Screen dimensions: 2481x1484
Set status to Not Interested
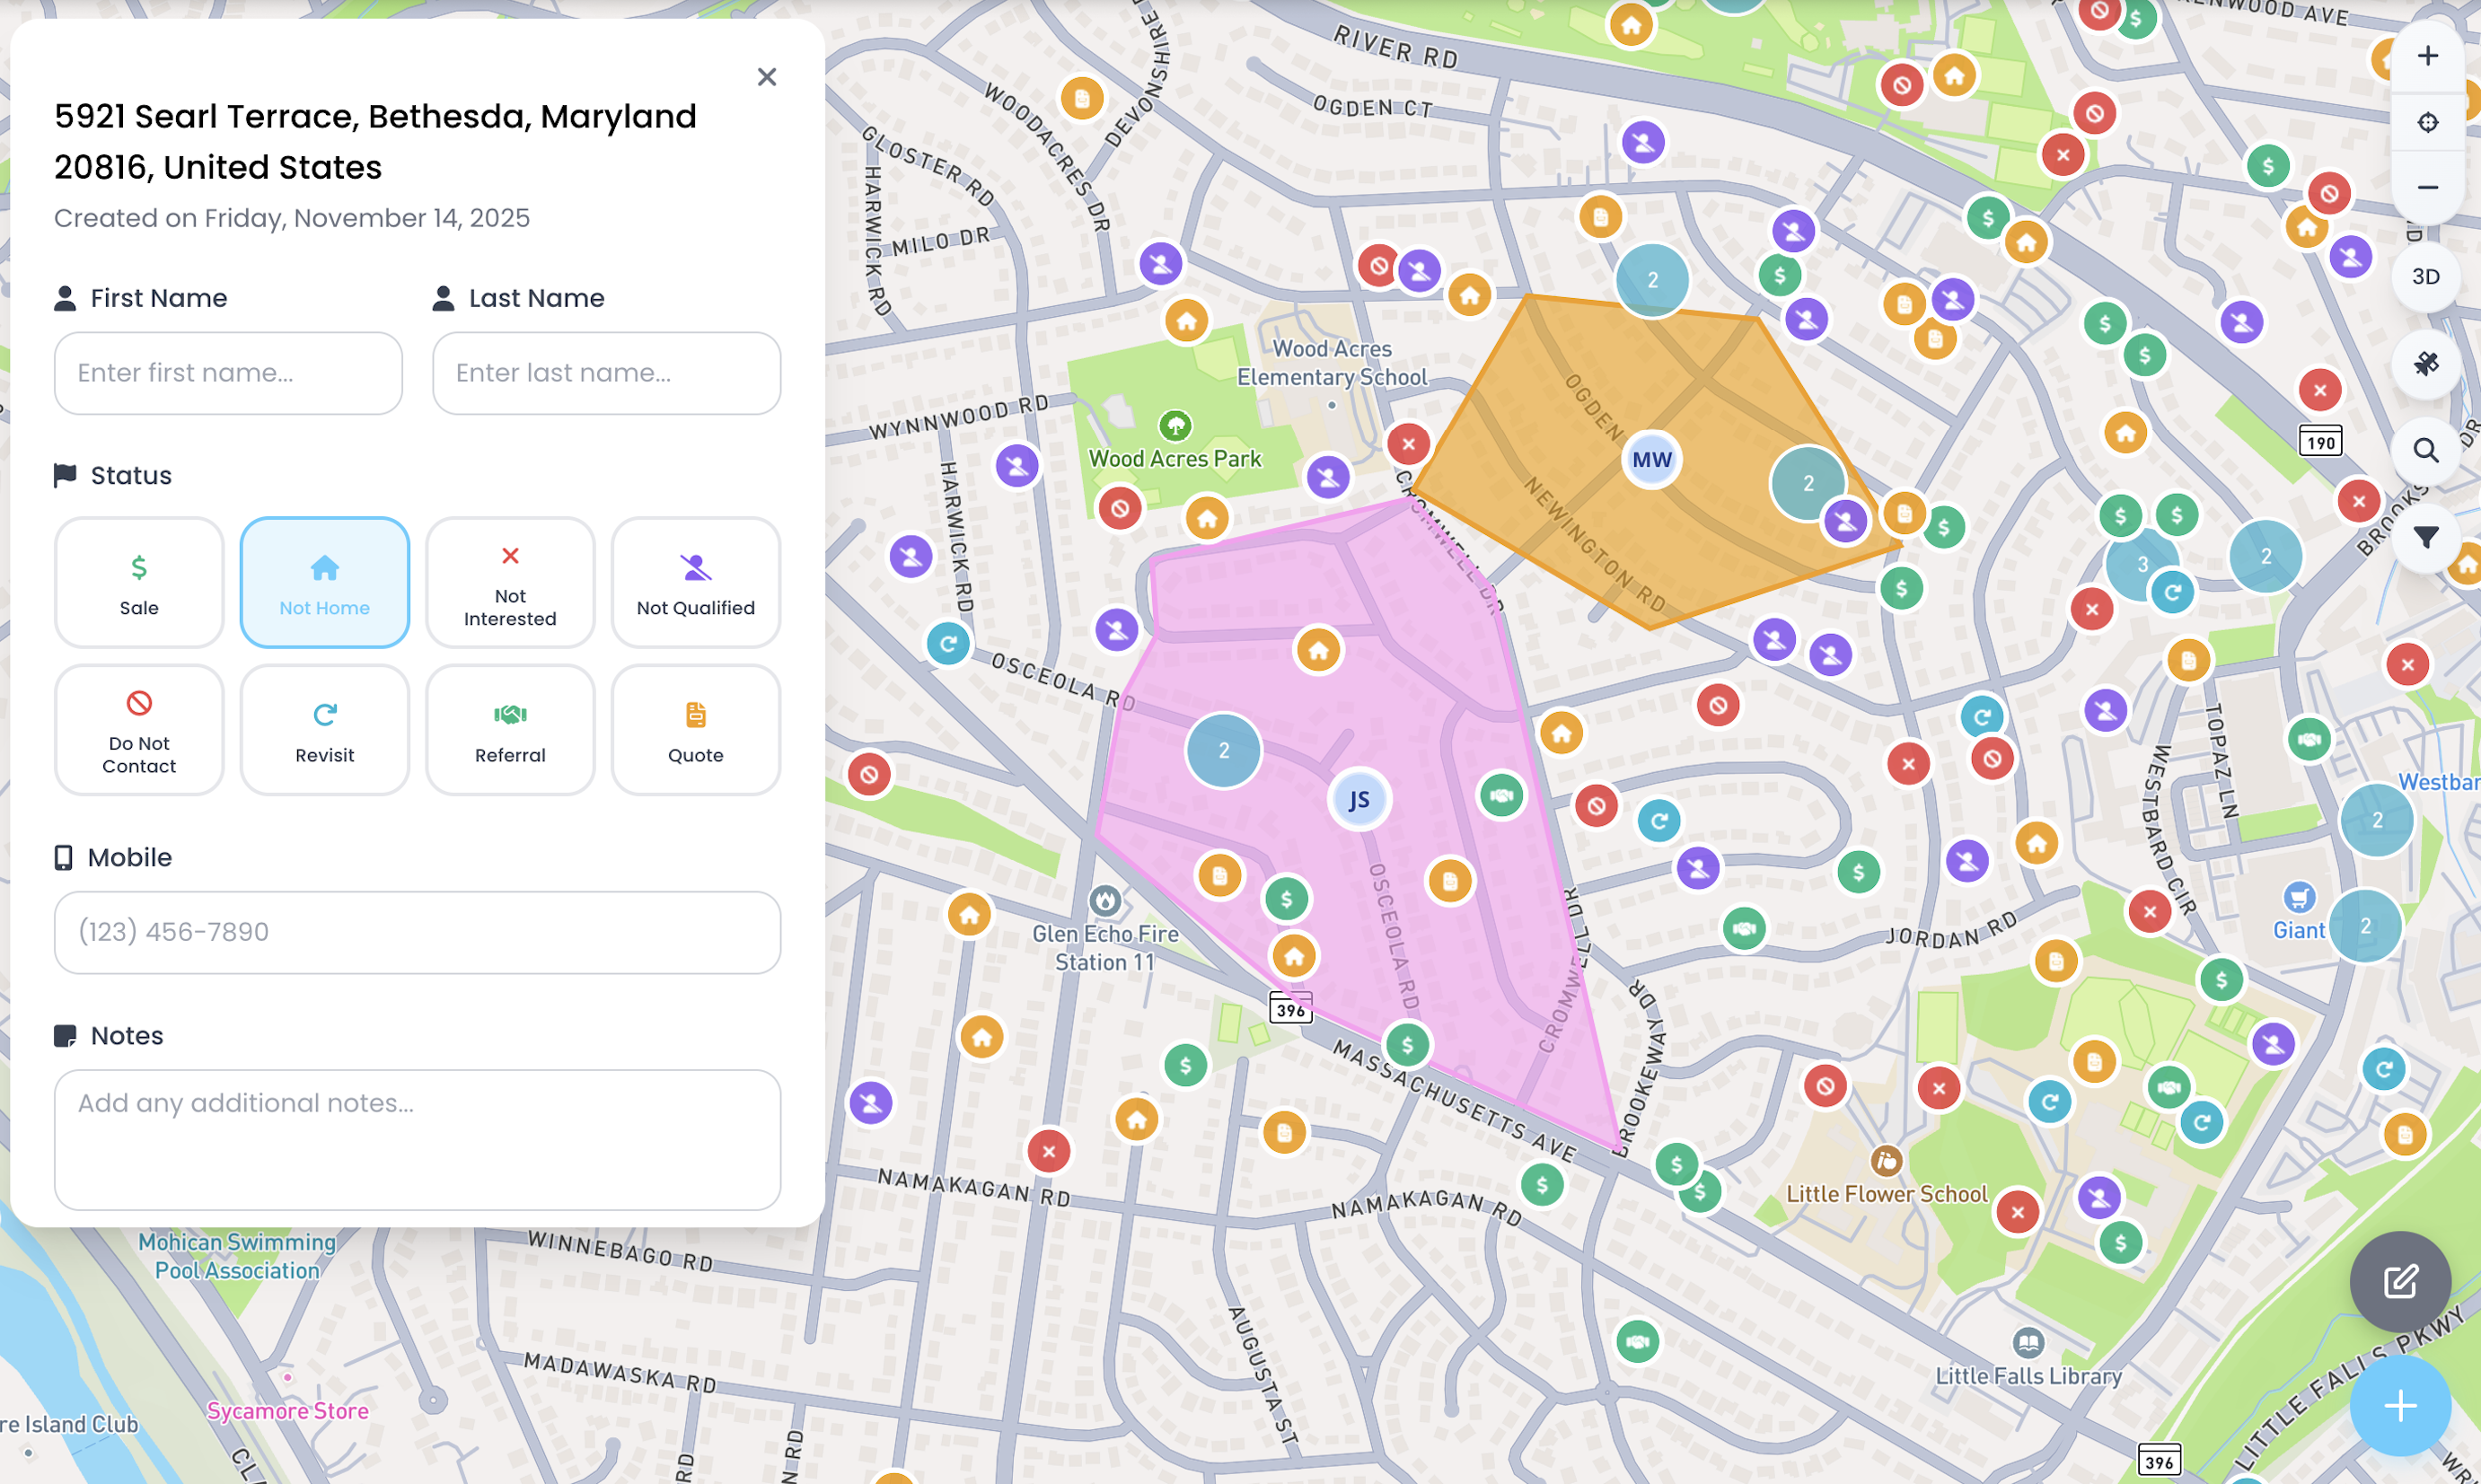point(510,583)
